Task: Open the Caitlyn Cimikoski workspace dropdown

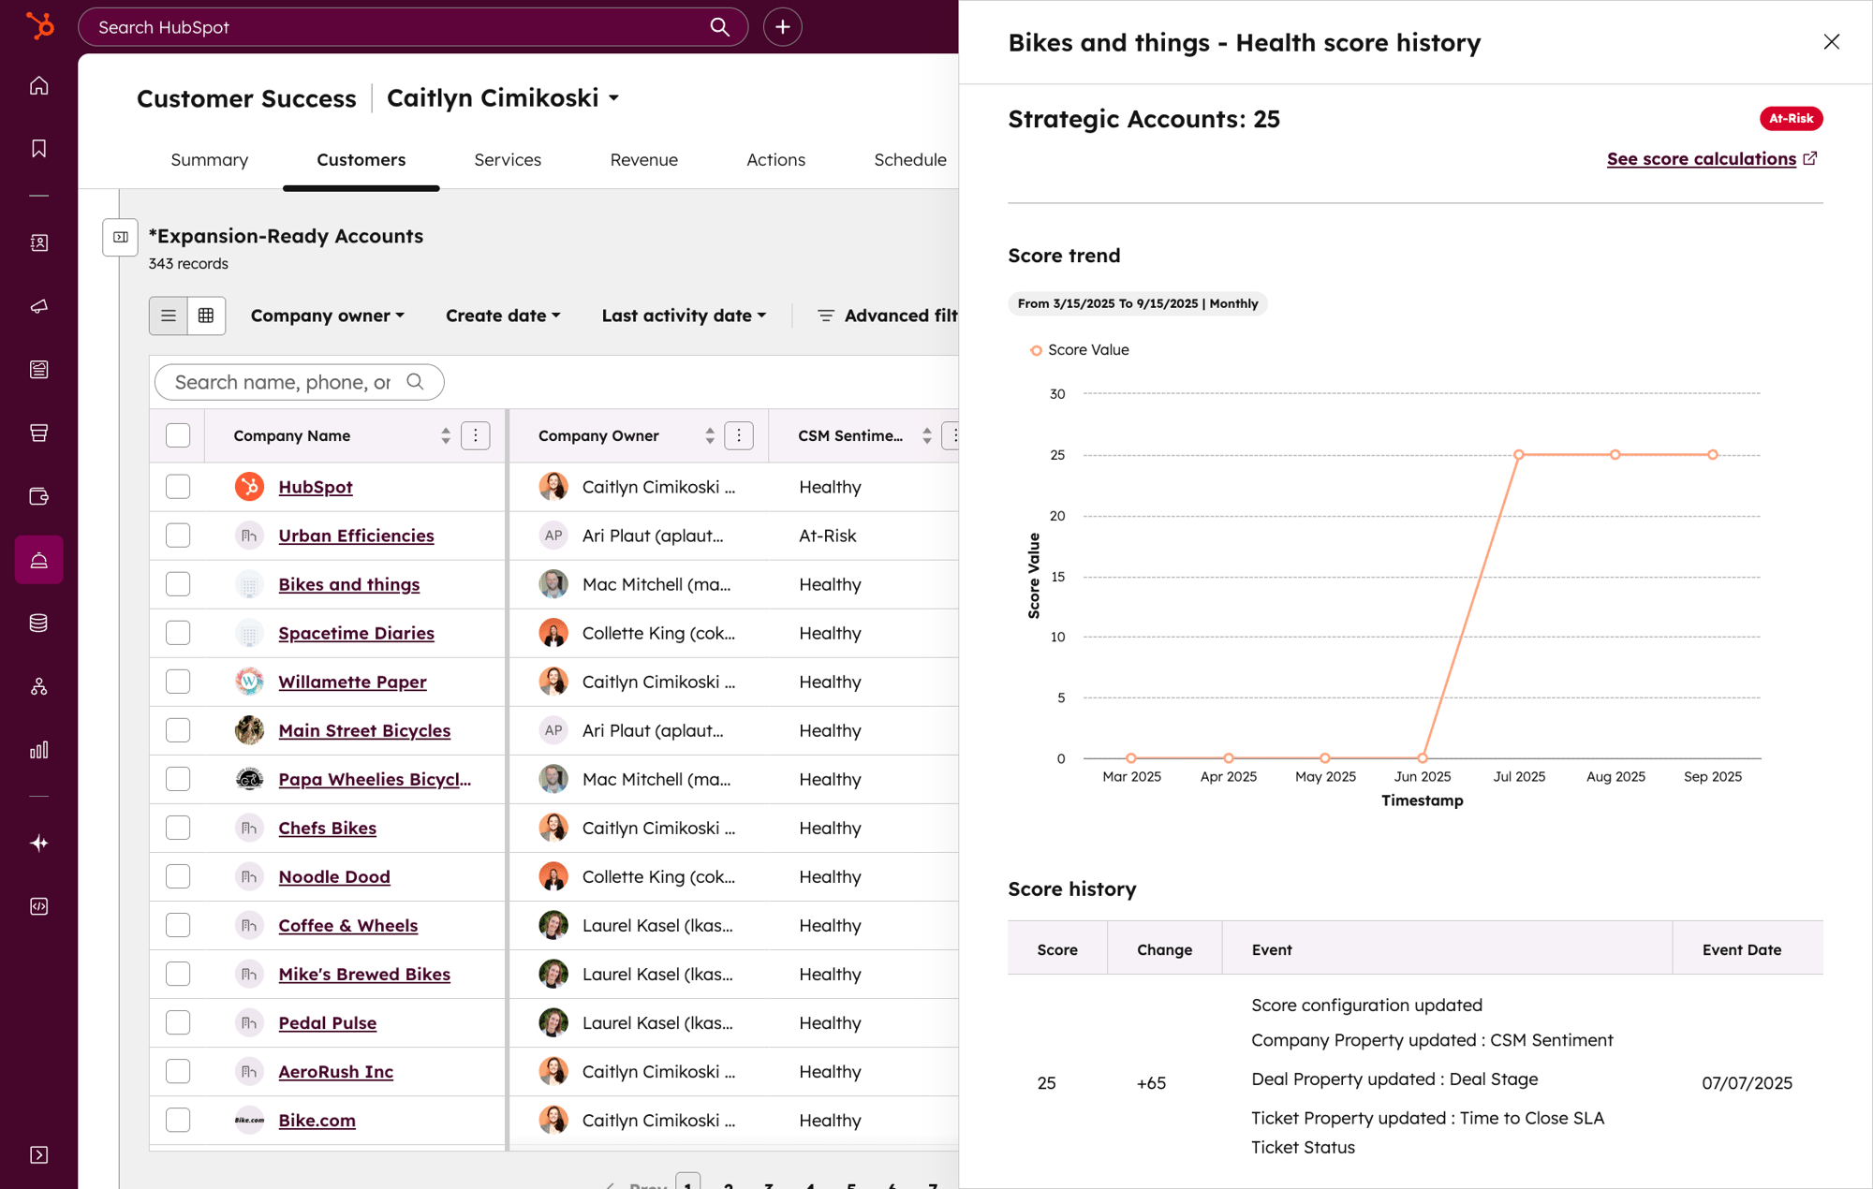Action: [503, 97]
